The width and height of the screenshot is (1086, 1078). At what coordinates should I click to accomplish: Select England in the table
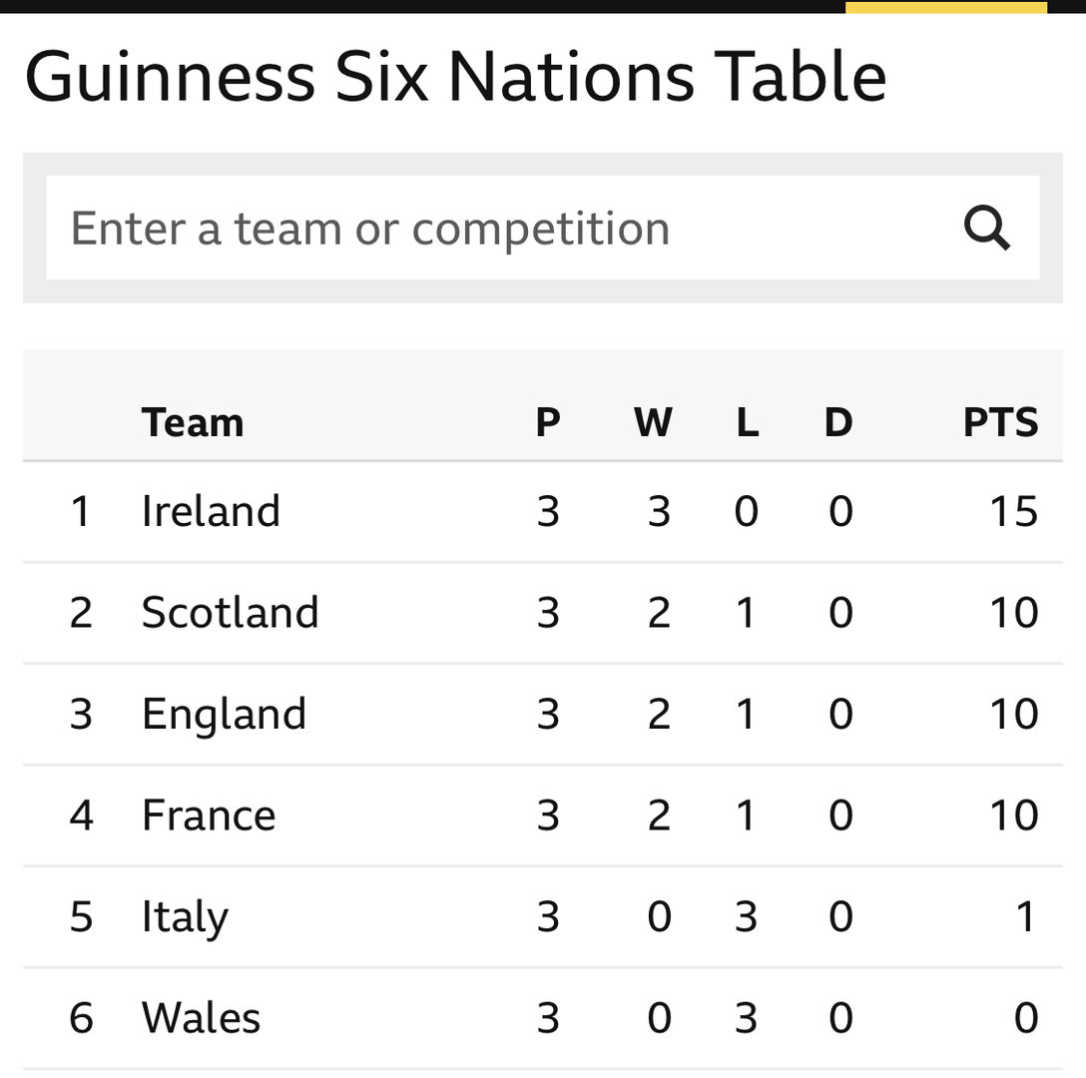pyautogui.click(x=224, y=715)
